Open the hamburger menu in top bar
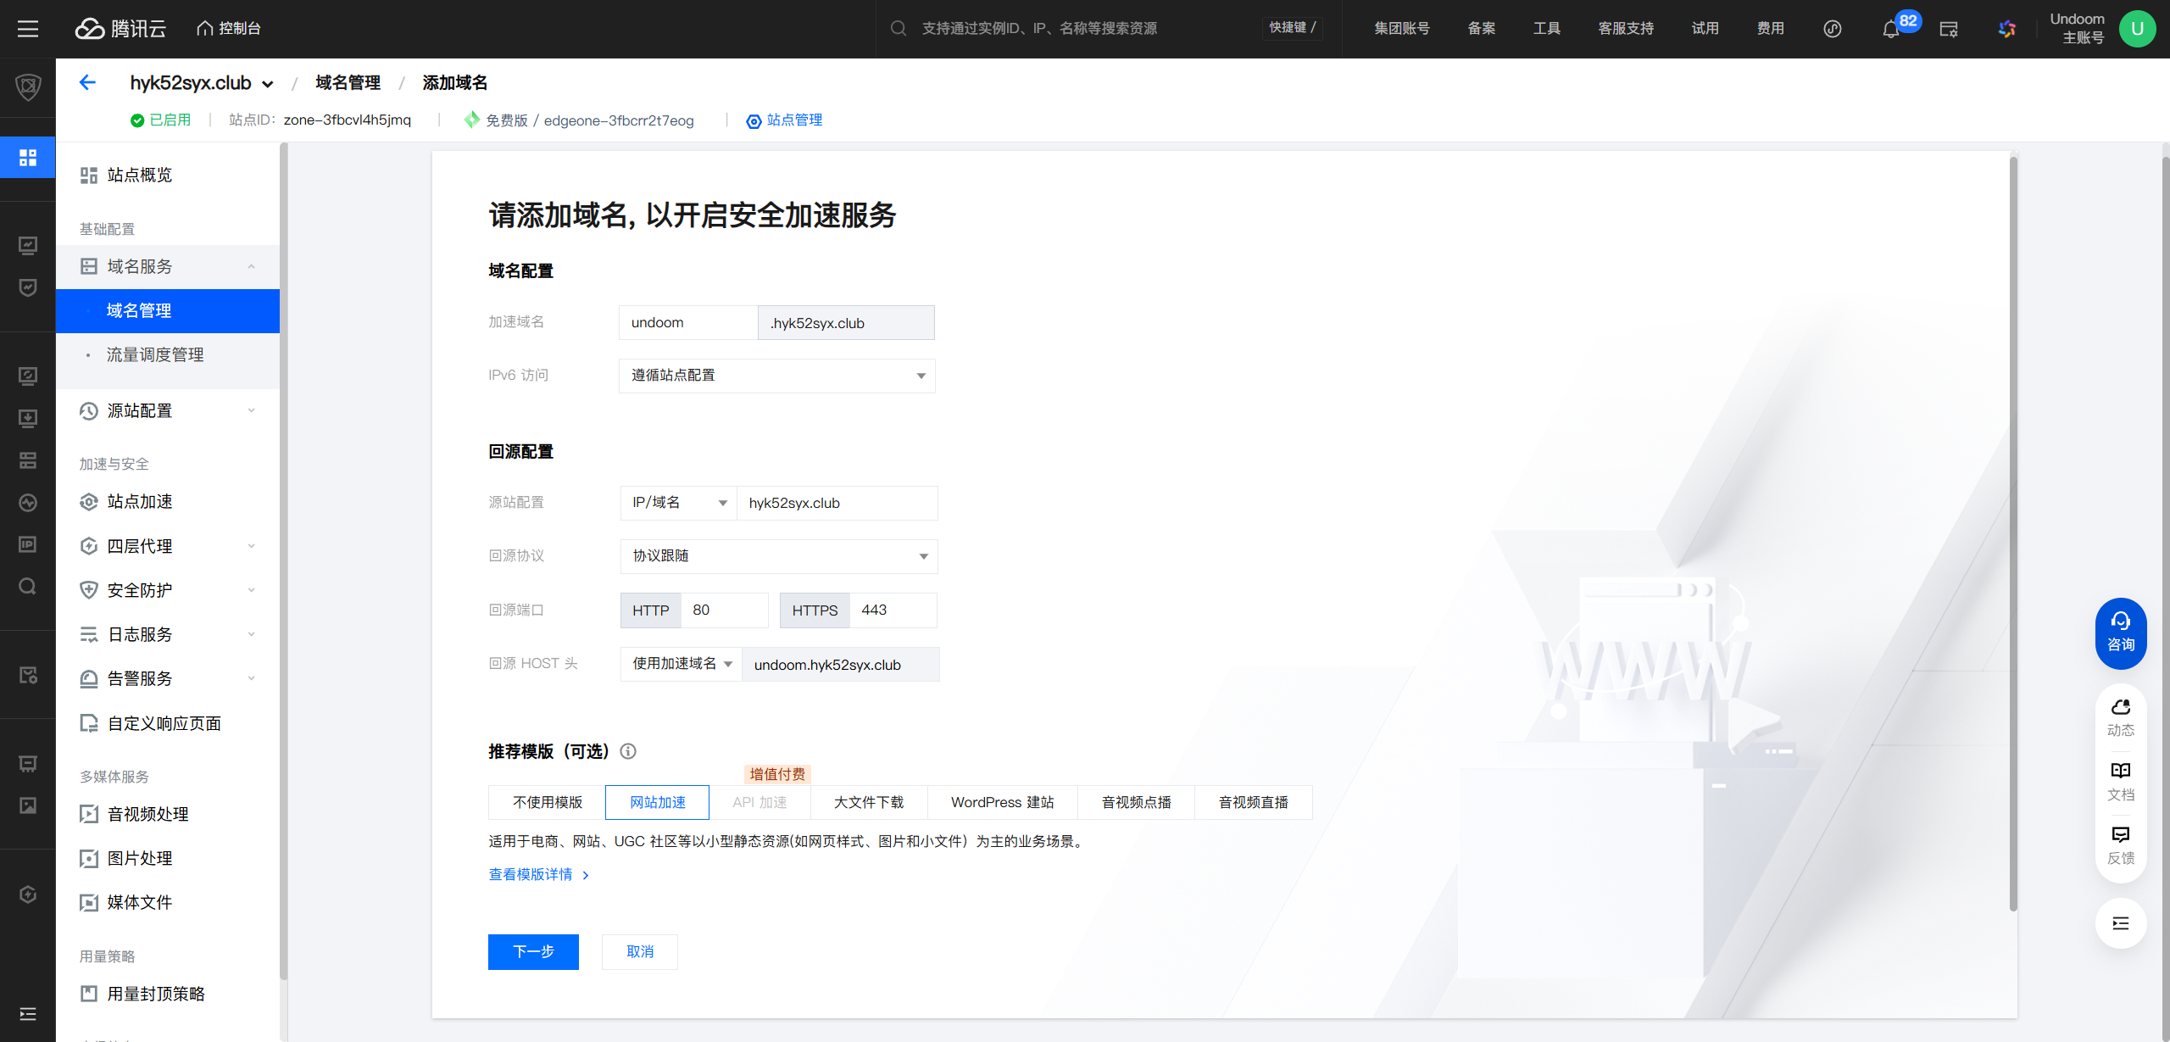This screenshot has width=2170, height=1042. click(x=28, y=29)
